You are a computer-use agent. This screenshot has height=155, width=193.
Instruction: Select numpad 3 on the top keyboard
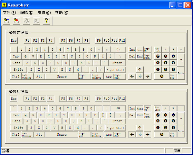[173, 70]
